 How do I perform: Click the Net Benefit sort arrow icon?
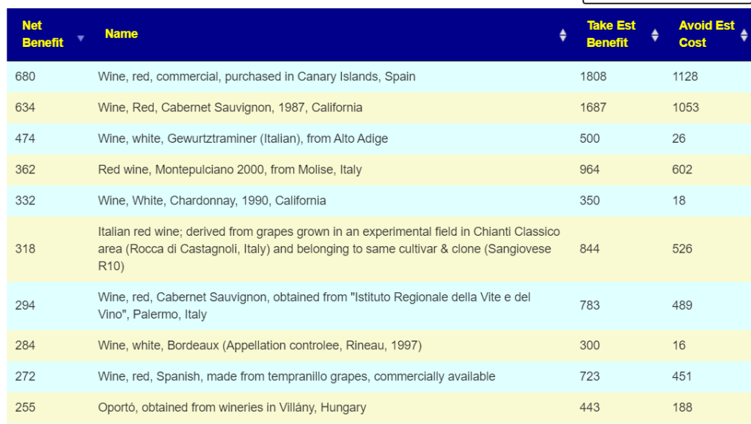pyautogui.click(x=81, y=38)
